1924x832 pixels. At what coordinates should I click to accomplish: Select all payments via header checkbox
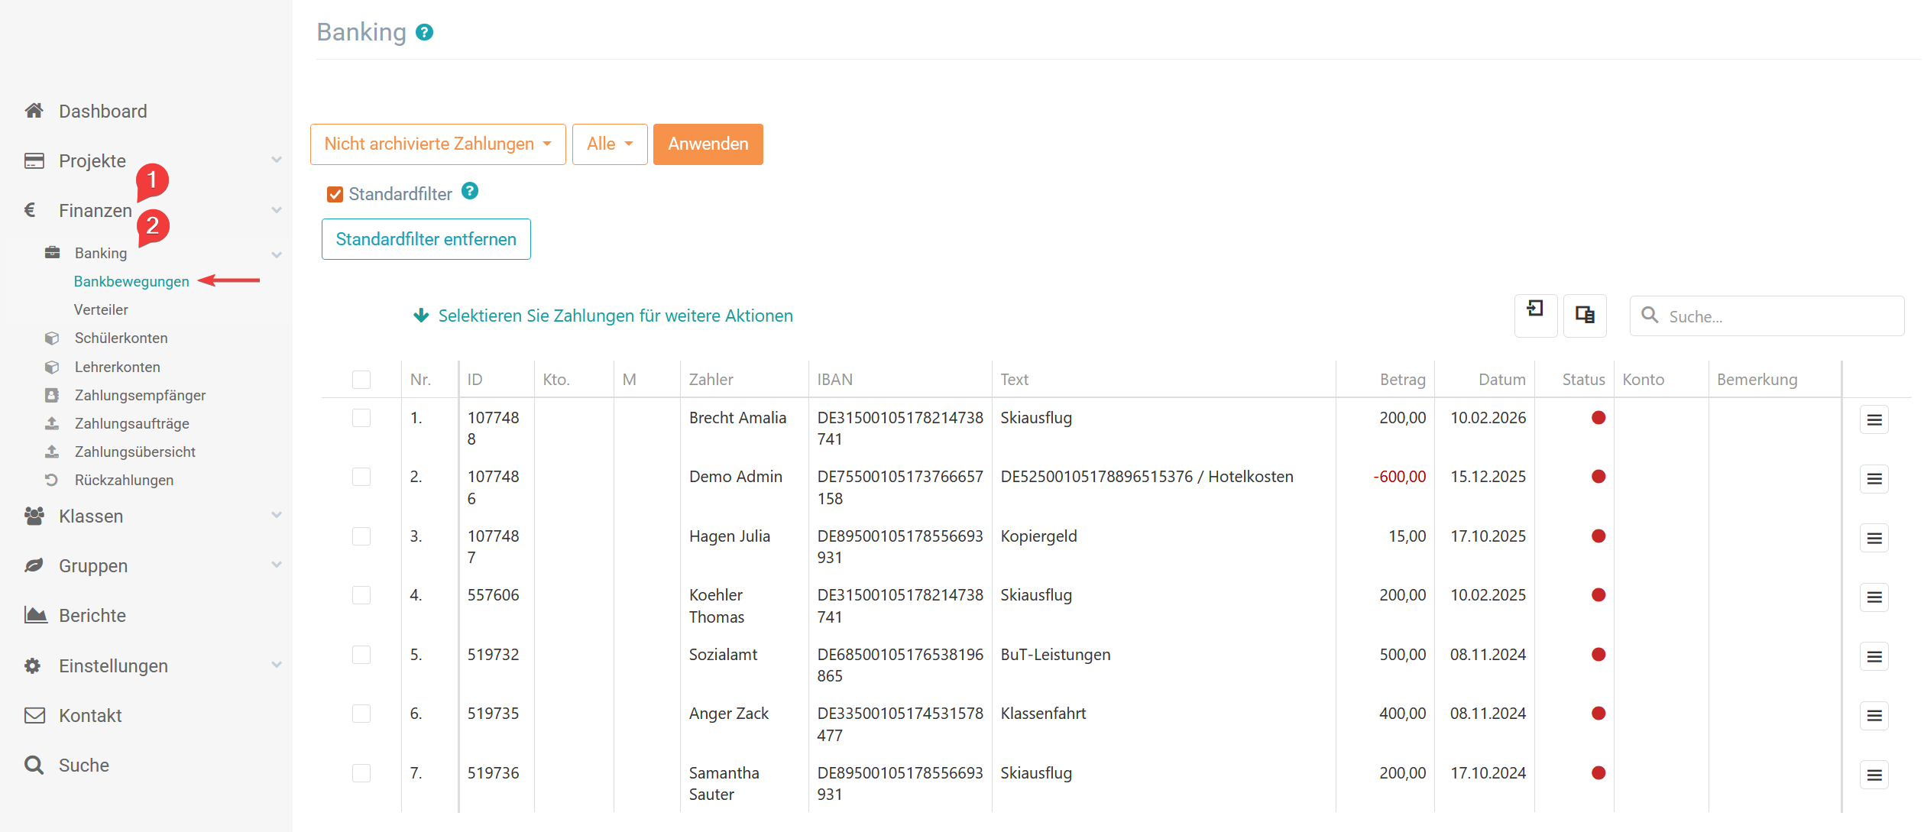click(361, 380)
